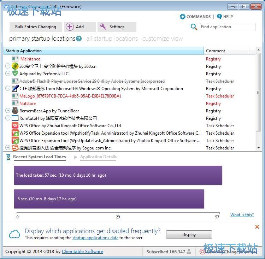Image resolution: width=265 pixels, height=259 pixels.
Task: Click the list vertical scrollbar thumb
Action: coord(258,92)
